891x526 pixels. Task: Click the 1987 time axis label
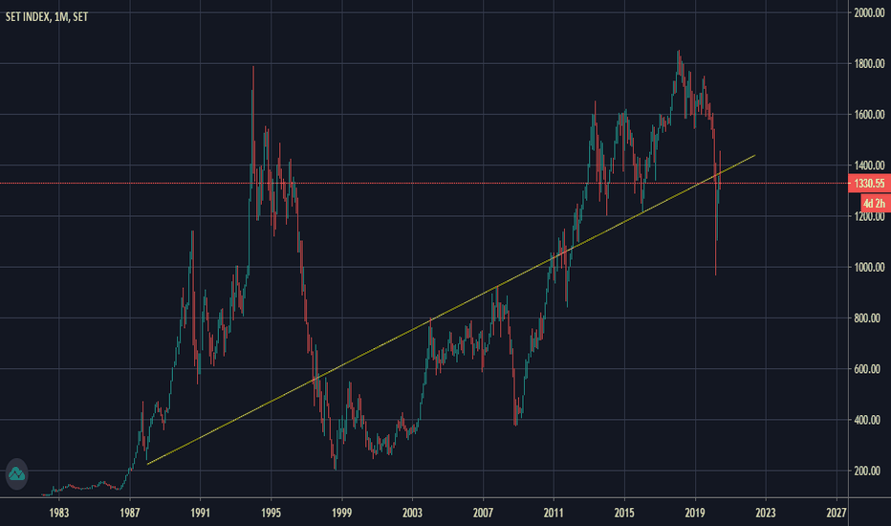(130, 513)
